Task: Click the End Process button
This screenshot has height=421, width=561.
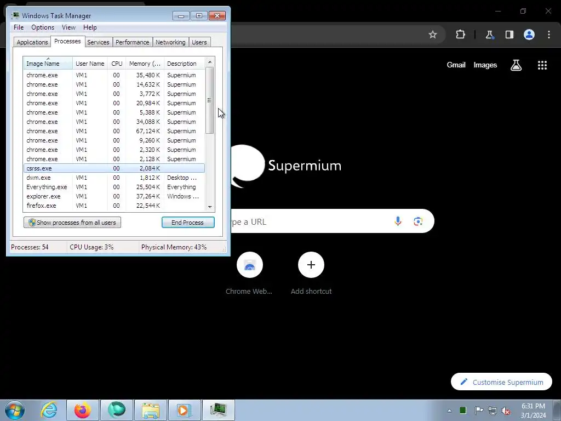Action: point(188,223)
